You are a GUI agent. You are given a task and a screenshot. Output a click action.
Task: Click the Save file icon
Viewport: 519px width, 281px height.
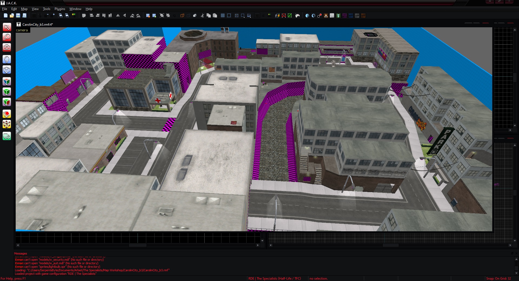pyautogui.click(x=18, y=16)
